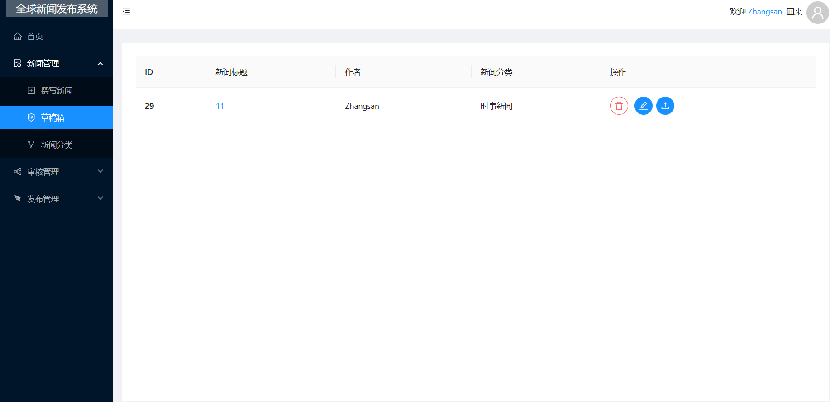This screenshot has width=830, height=402.
Task: Click the 发布管理 menu label
Action: [43, 199]
